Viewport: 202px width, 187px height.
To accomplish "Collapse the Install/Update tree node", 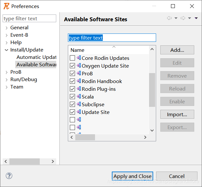I will [6, 50].
